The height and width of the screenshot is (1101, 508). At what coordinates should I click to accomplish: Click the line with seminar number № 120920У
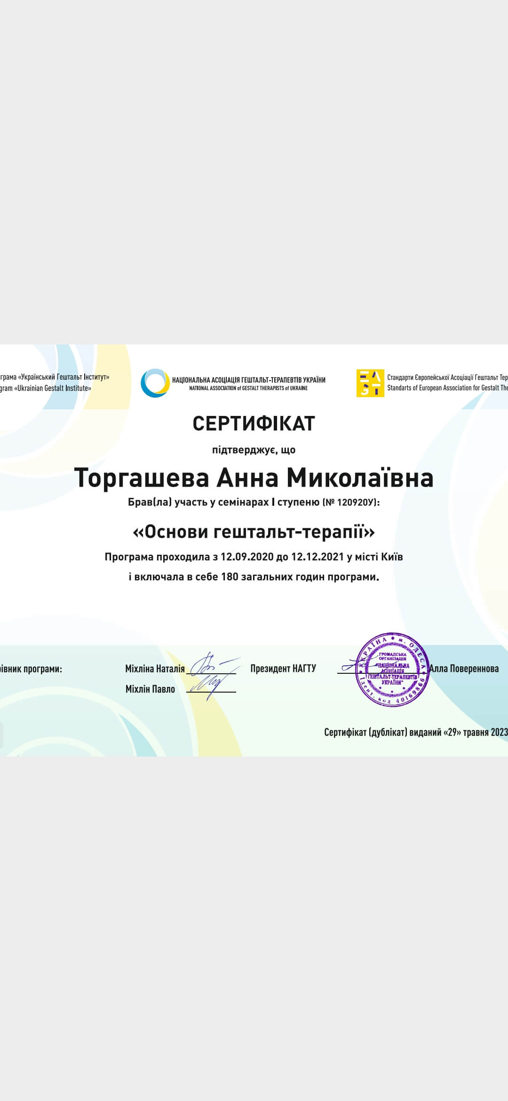[254, 503]
